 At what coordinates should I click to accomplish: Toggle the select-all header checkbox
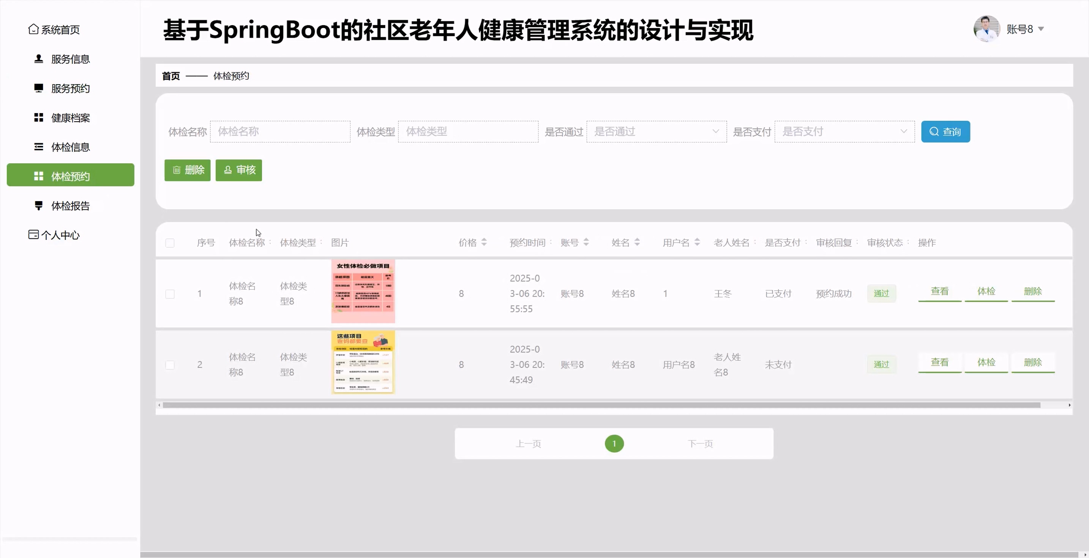click(x=170, y=243)
